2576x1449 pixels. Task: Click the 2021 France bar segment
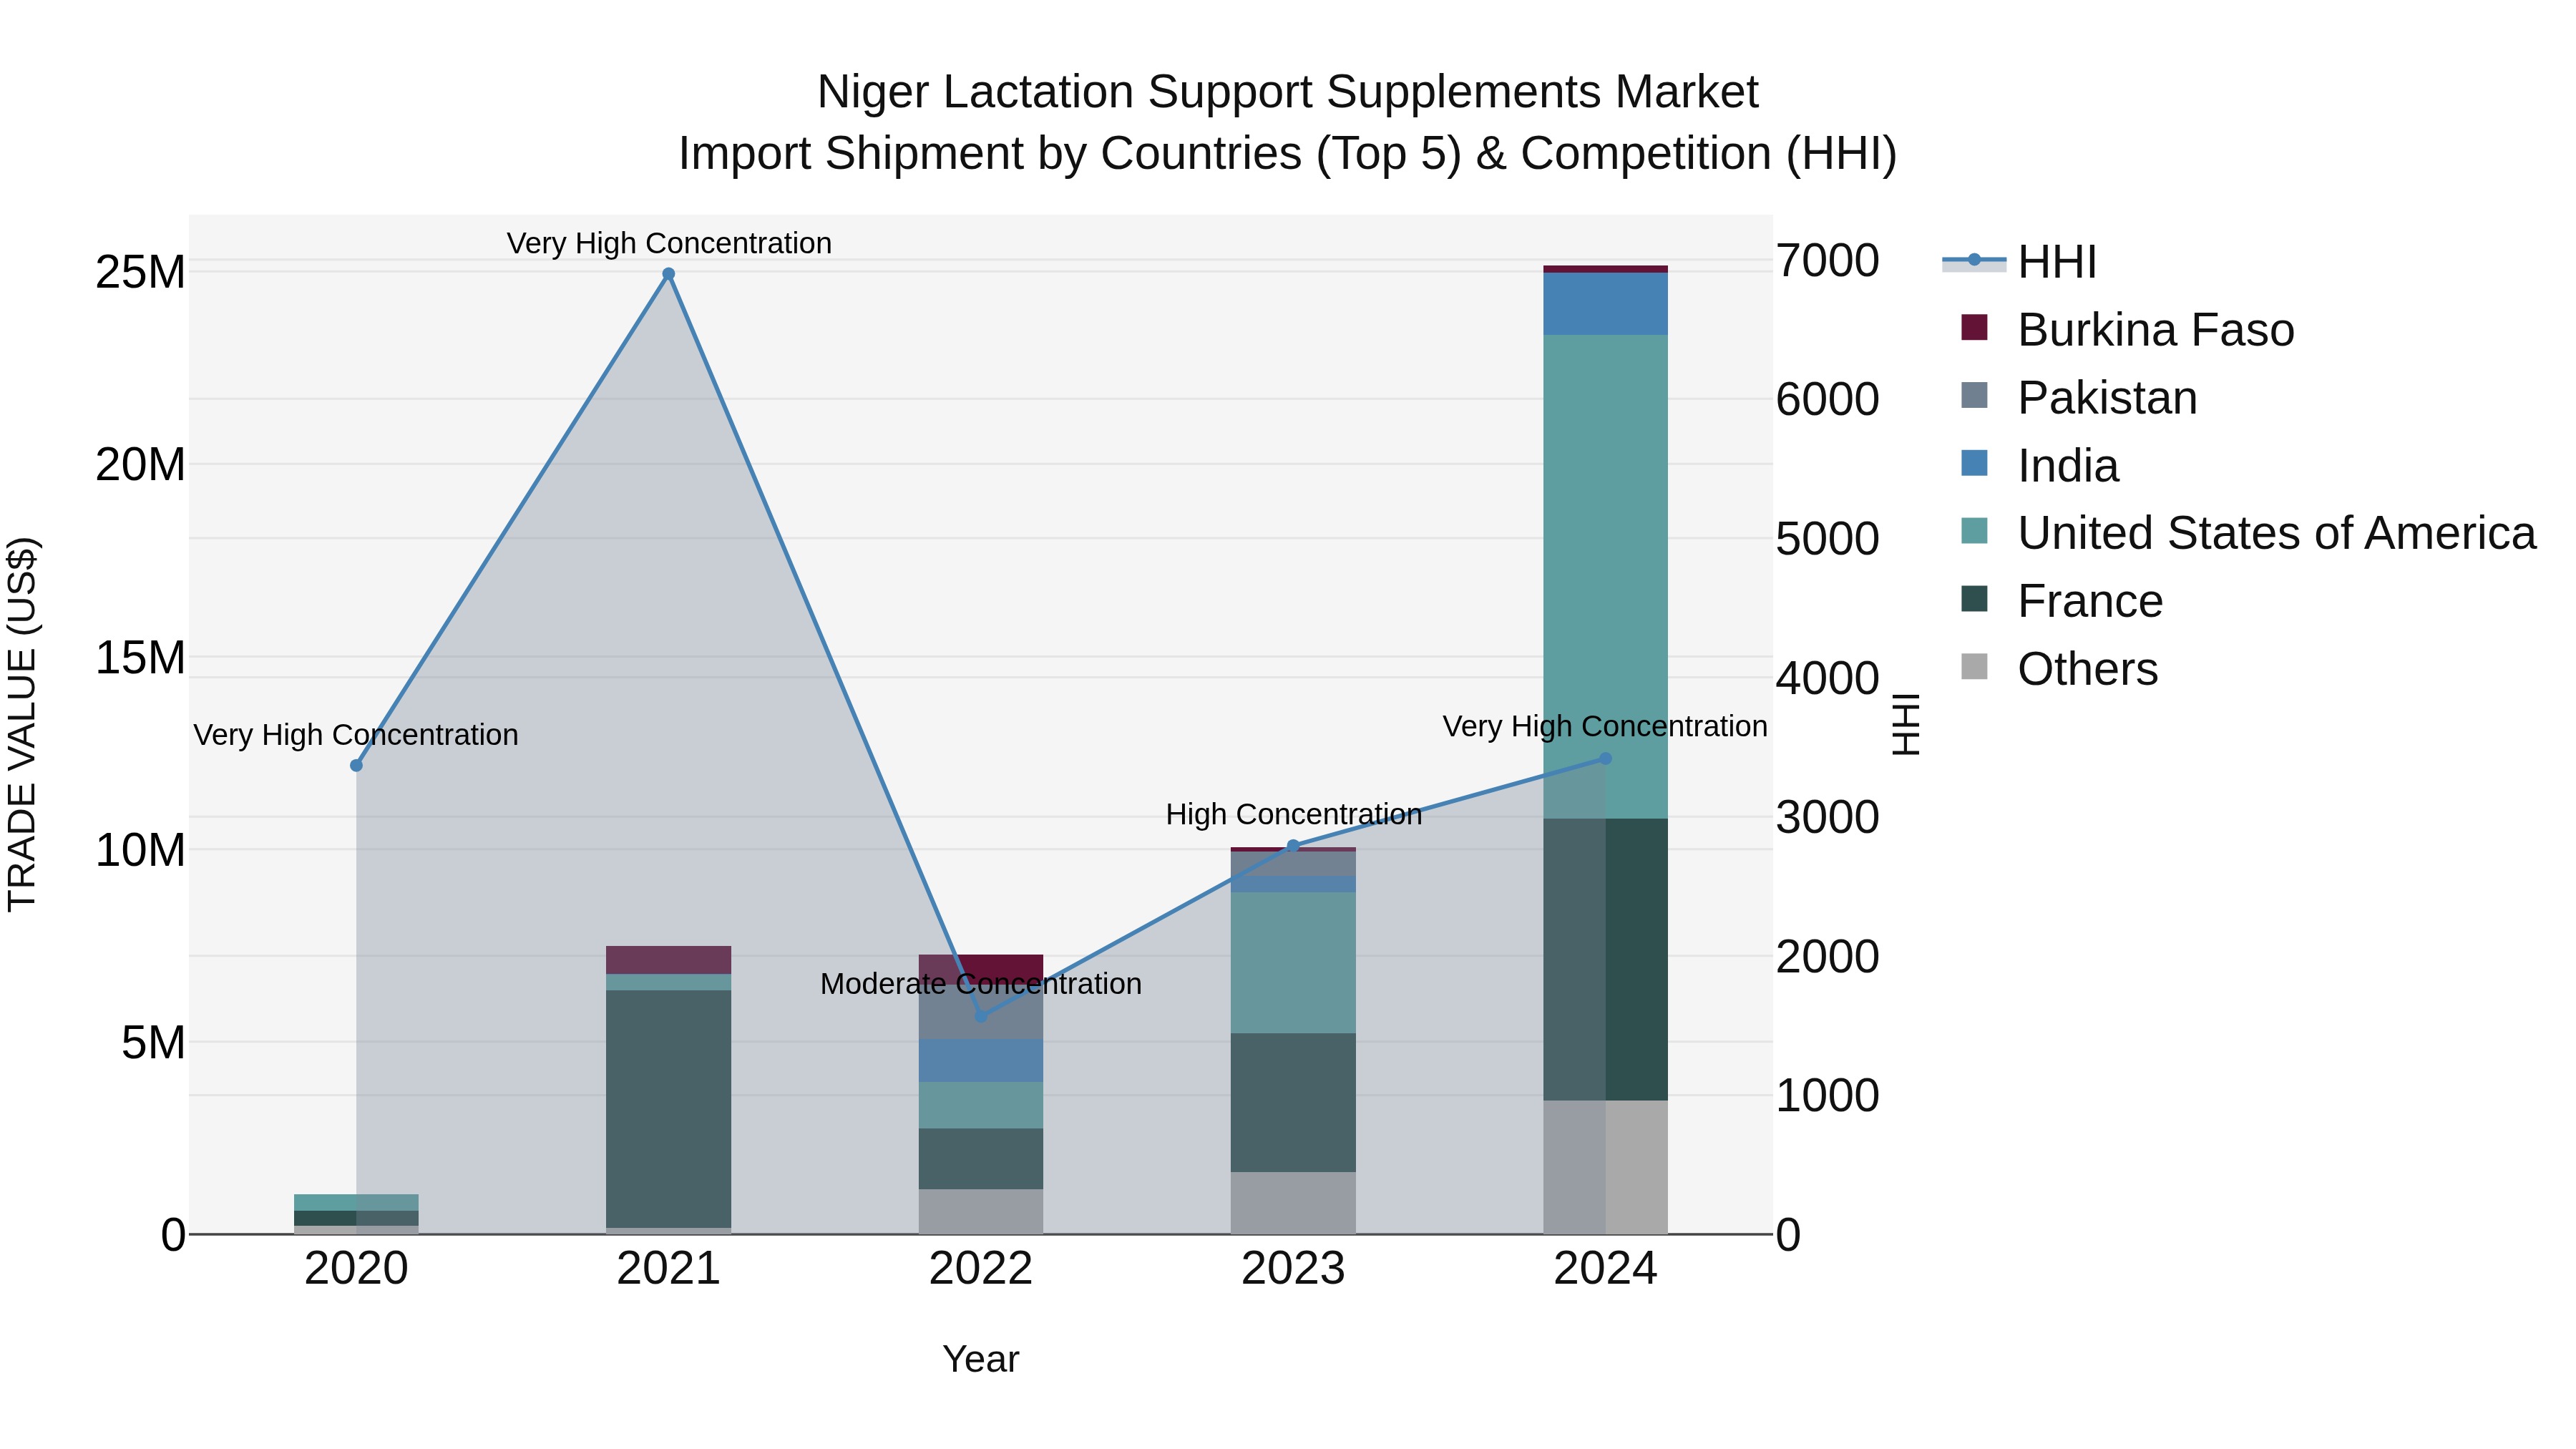(x=669, y=1108)
